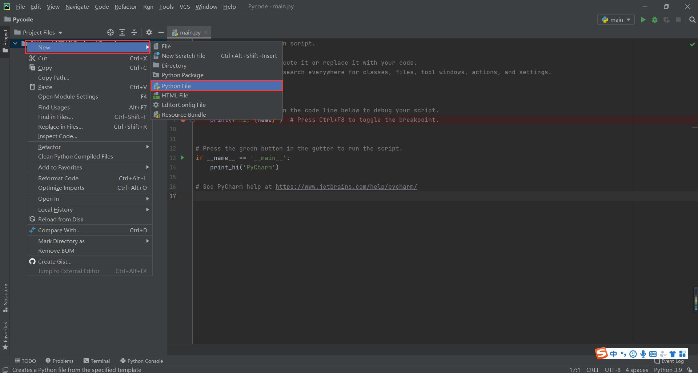698x373 pixels.
Task: Choose File from the New submenu
Action: point(217,46)
